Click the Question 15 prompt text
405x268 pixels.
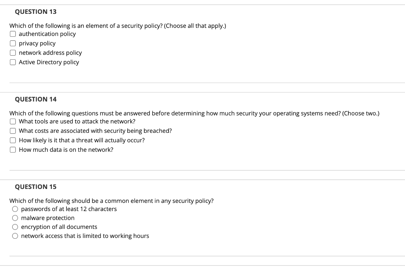tap(111, 201)
